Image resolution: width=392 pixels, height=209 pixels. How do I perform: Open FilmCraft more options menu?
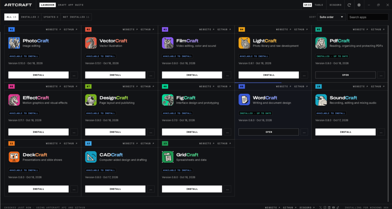(227, 75)
